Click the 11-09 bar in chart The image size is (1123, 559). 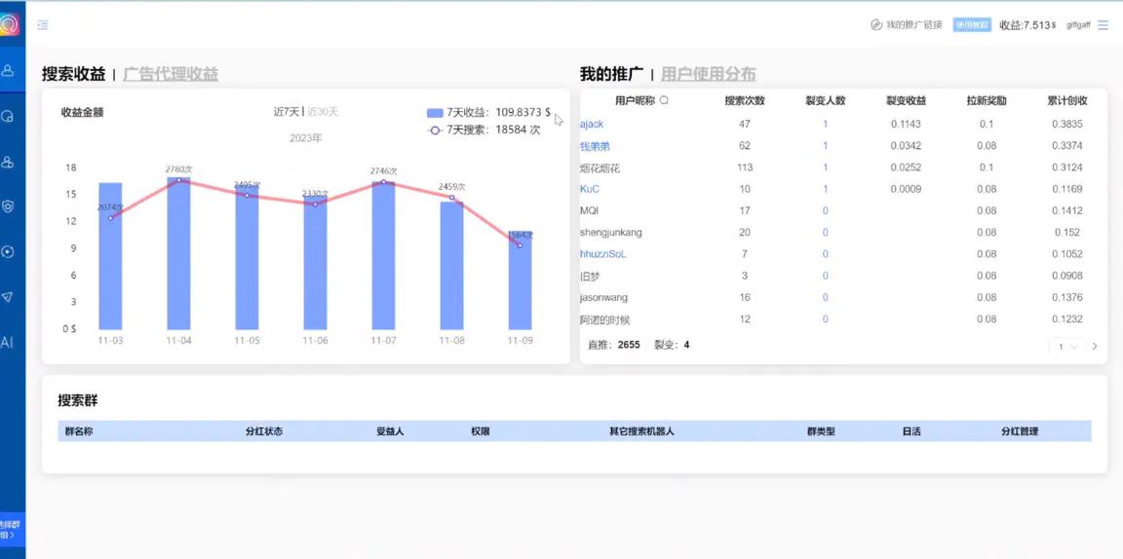coord(520,279)
